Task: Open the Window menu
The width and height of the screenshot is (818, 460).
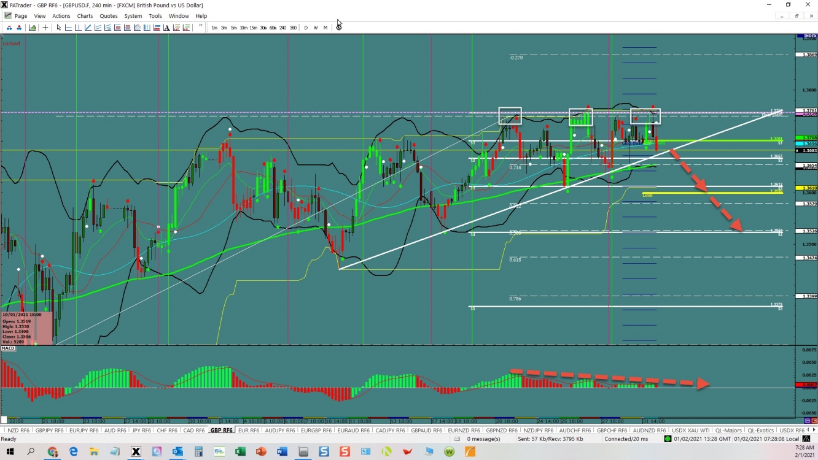Action: click(x=179, y=16)
